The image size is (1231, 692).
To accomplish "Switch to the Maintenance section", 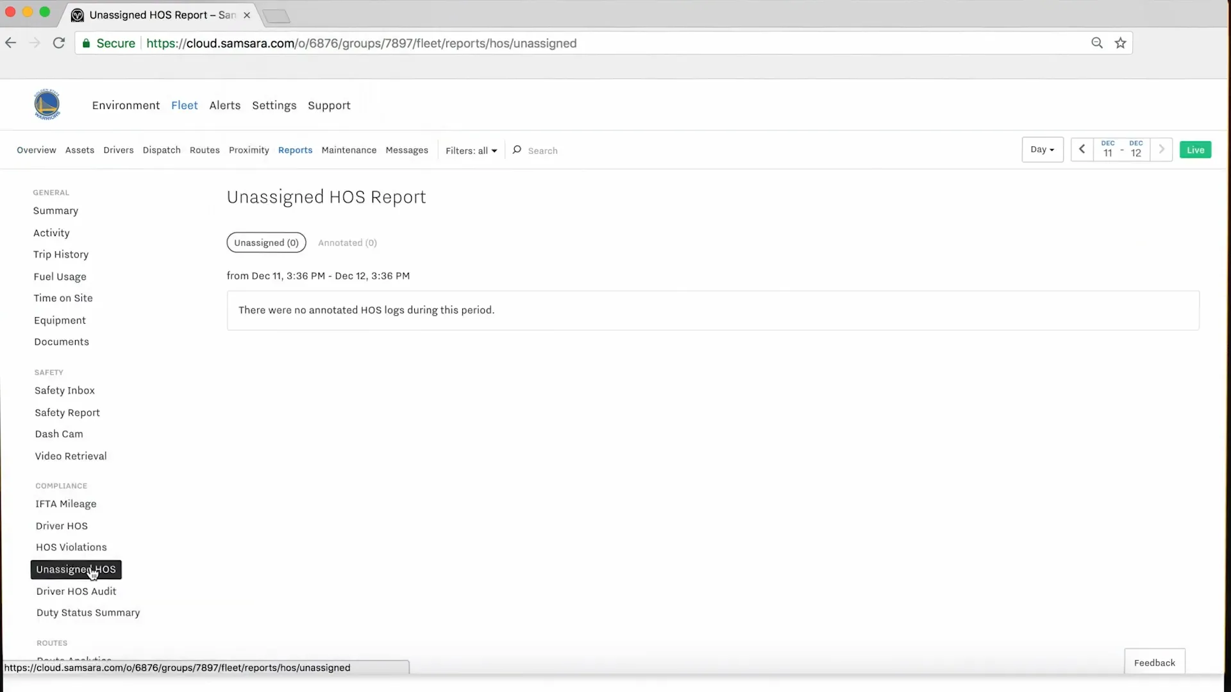I will click(349, 150).
